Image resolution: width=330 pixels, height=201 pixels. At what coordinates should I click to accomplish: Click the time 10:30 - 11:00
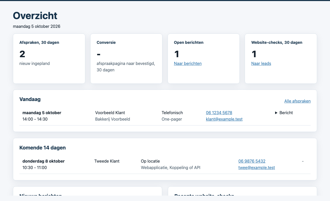[35, 167]
